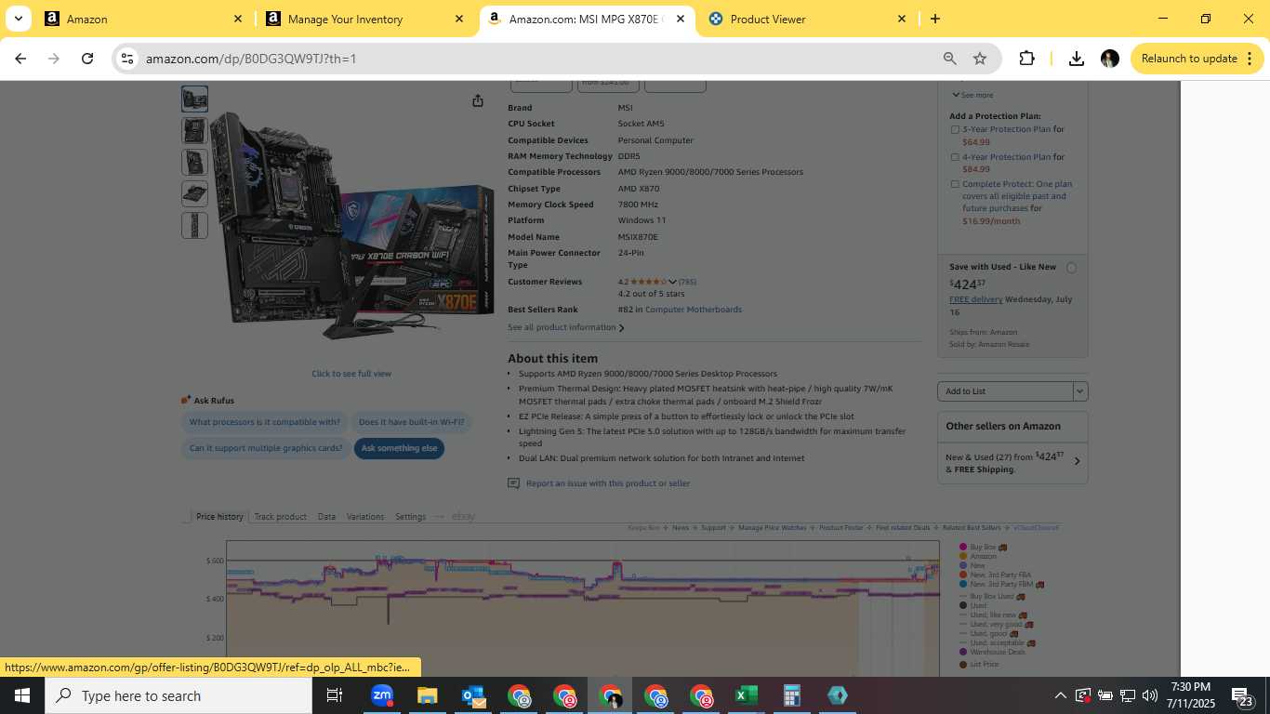The image size is (1270, 714).
Task: Launch Zoom from the taskbar
Action: [x=382, y=695]
